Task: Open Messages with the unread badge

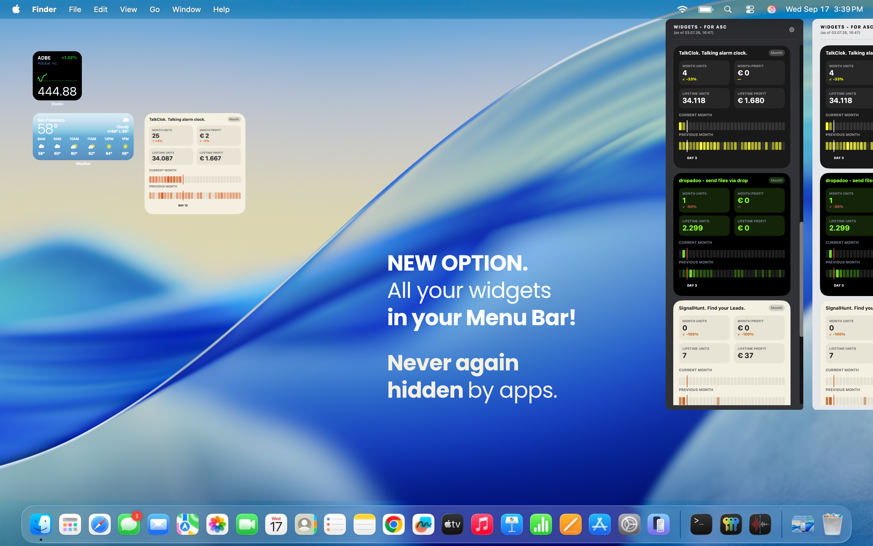Action: (x=129, y=524)
